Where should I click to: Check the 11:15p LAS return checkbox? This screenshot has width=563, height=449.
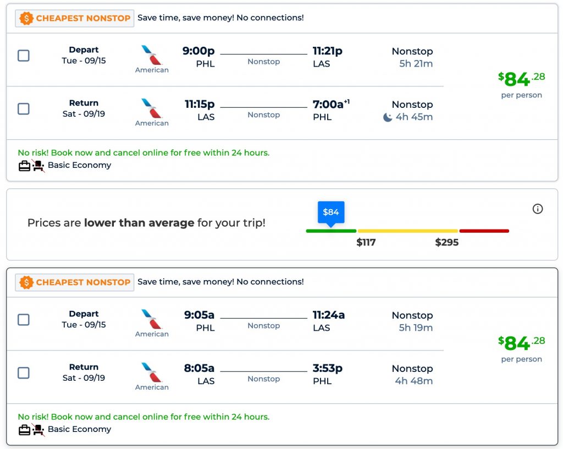click(x=24, y=109)
